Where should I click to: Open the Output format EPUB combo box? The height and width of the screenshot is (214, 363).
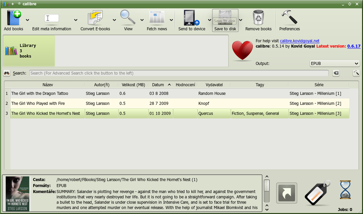point(334,64)
